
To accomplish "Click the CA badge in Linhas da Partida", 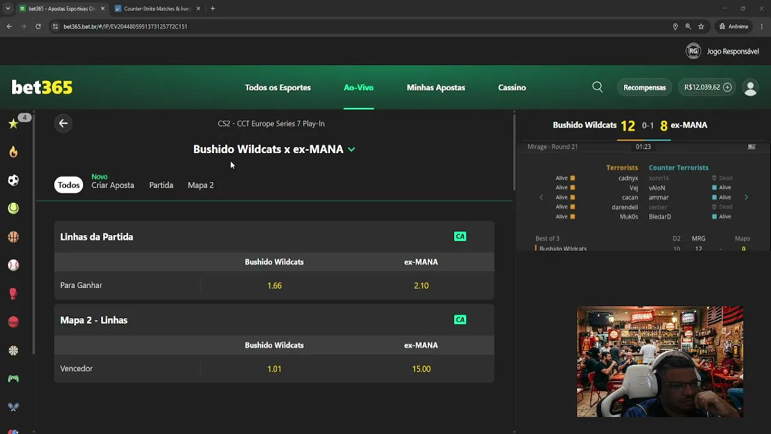I will point(460,236).
